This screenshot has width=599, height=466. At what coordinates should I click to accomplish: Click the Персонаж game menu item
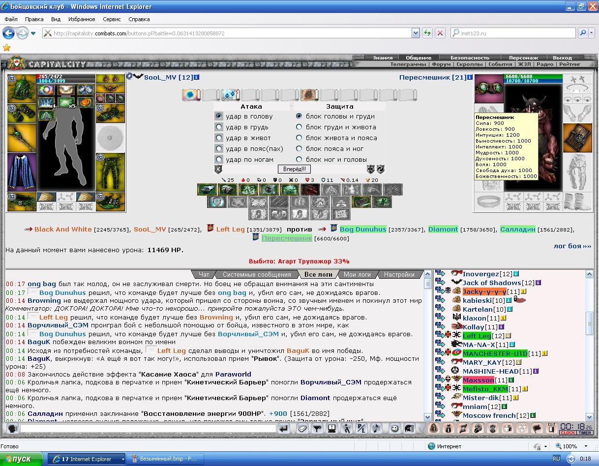[523, 58]
